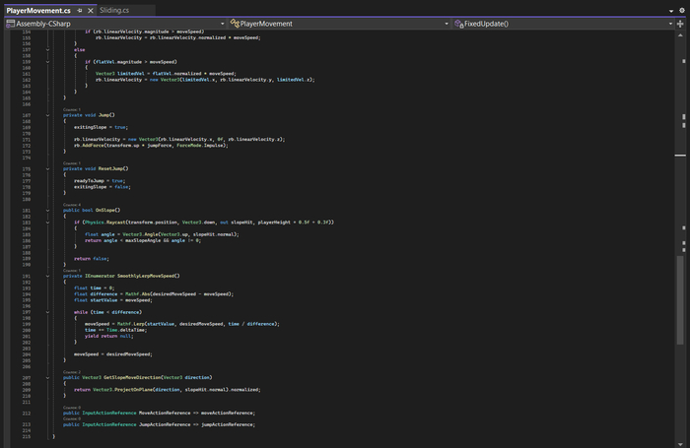The image size is (690, 448).
Task: Collapse the OnSlope() method
Action: pyautogui.click(x=47, y=211)
